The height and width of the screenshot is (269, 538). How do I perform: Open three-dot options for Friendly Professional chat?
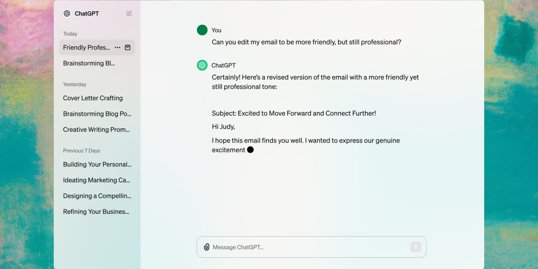click(117, 48)
